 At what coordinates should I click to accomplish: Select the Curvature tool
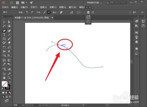[x=9, y=30]
